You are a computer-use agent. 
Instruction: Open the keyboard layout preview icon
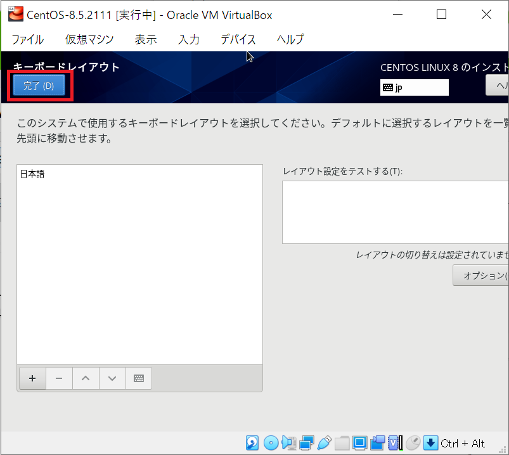(x=139, y=378)
